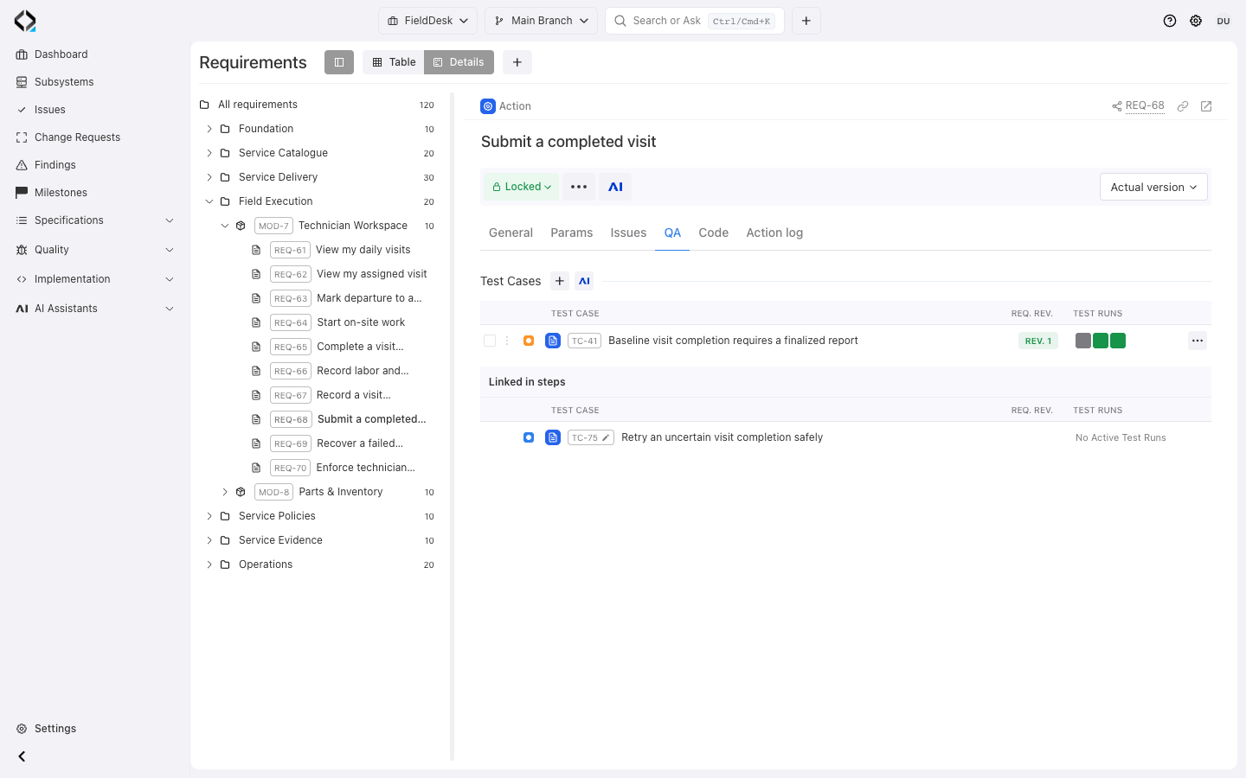
Task: Switch to Table view
Action: [x=394, y=62]
